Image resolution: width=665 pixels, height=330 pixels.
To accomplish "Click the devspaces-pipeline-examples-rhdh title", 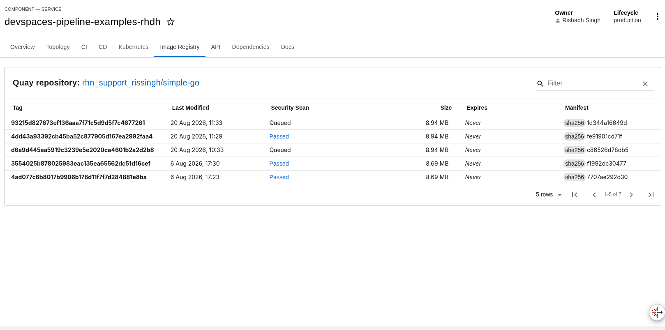I will tap(83, 22).
